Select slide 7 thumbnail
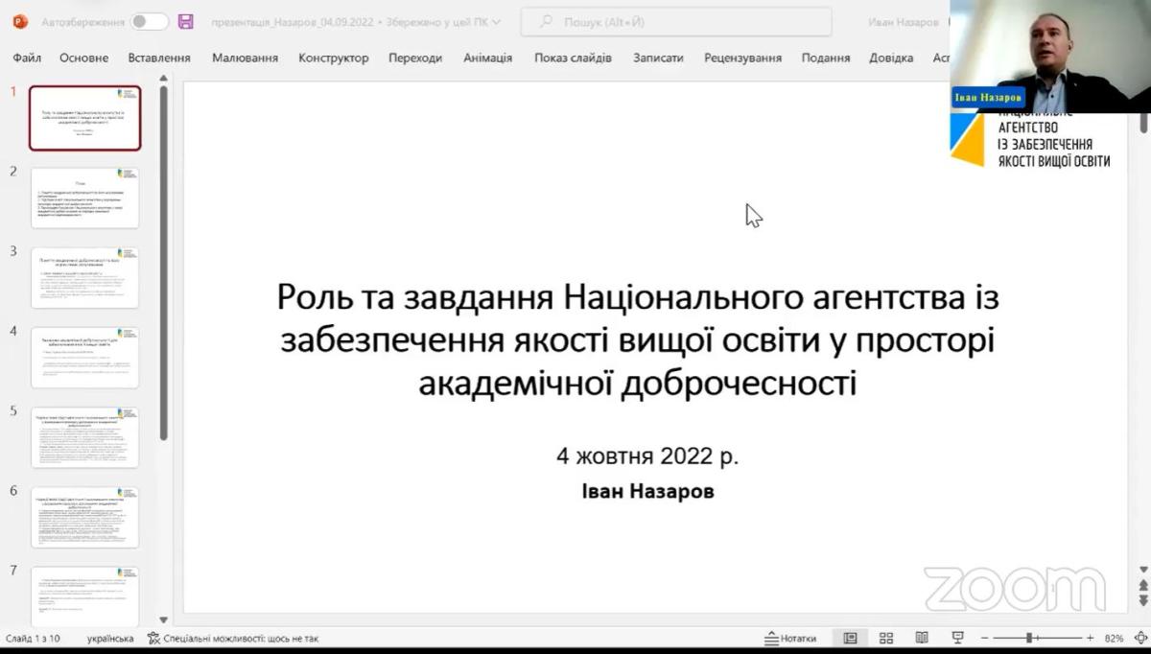 pyautogui.click(x=84, y=596)
